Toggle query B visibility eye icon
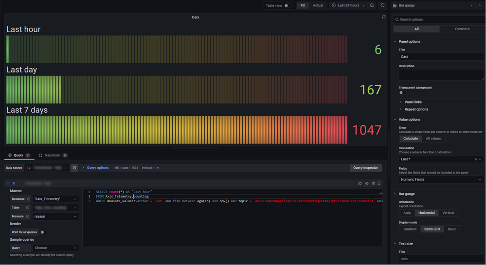 tap(367, 183)
